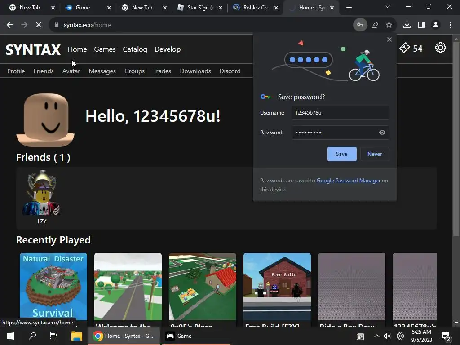Screen dimensions: 460x345
Task: Click the Password field in popup
Action: 341,133
